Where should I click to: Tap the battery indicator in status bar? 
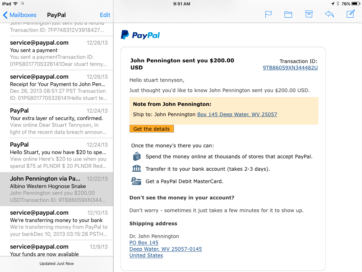pyautogui.click(x=356, y=4)
